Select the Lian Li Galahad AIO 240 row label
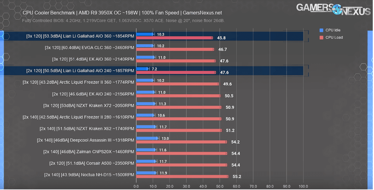 [80, 71]
